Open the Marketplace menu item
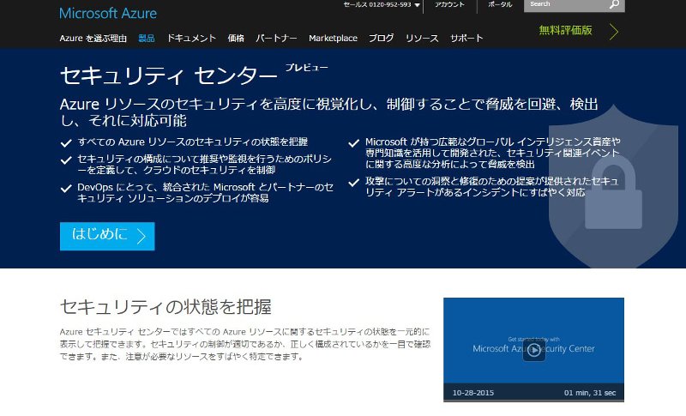 click(333, 39)
